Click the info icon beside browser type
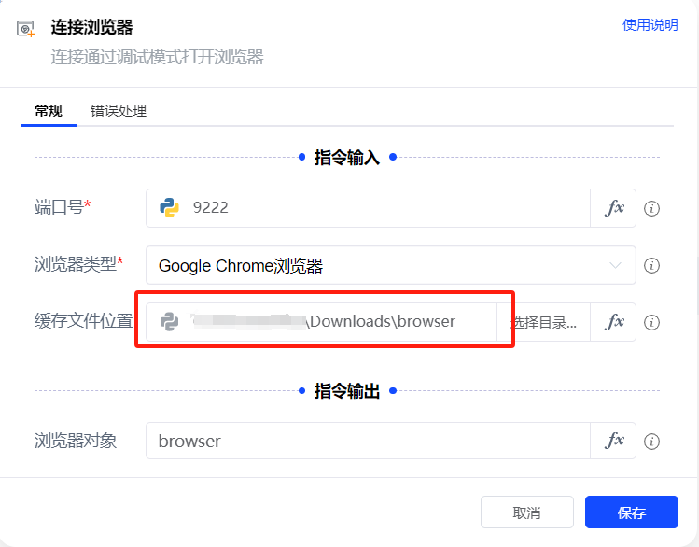Viewport: 699px width, 547px height. [652, 266]
